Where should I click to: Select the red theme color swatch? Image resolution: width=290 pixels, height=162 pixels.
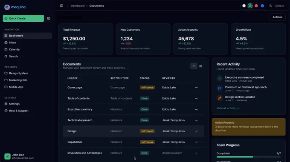[x=256, y=6]
